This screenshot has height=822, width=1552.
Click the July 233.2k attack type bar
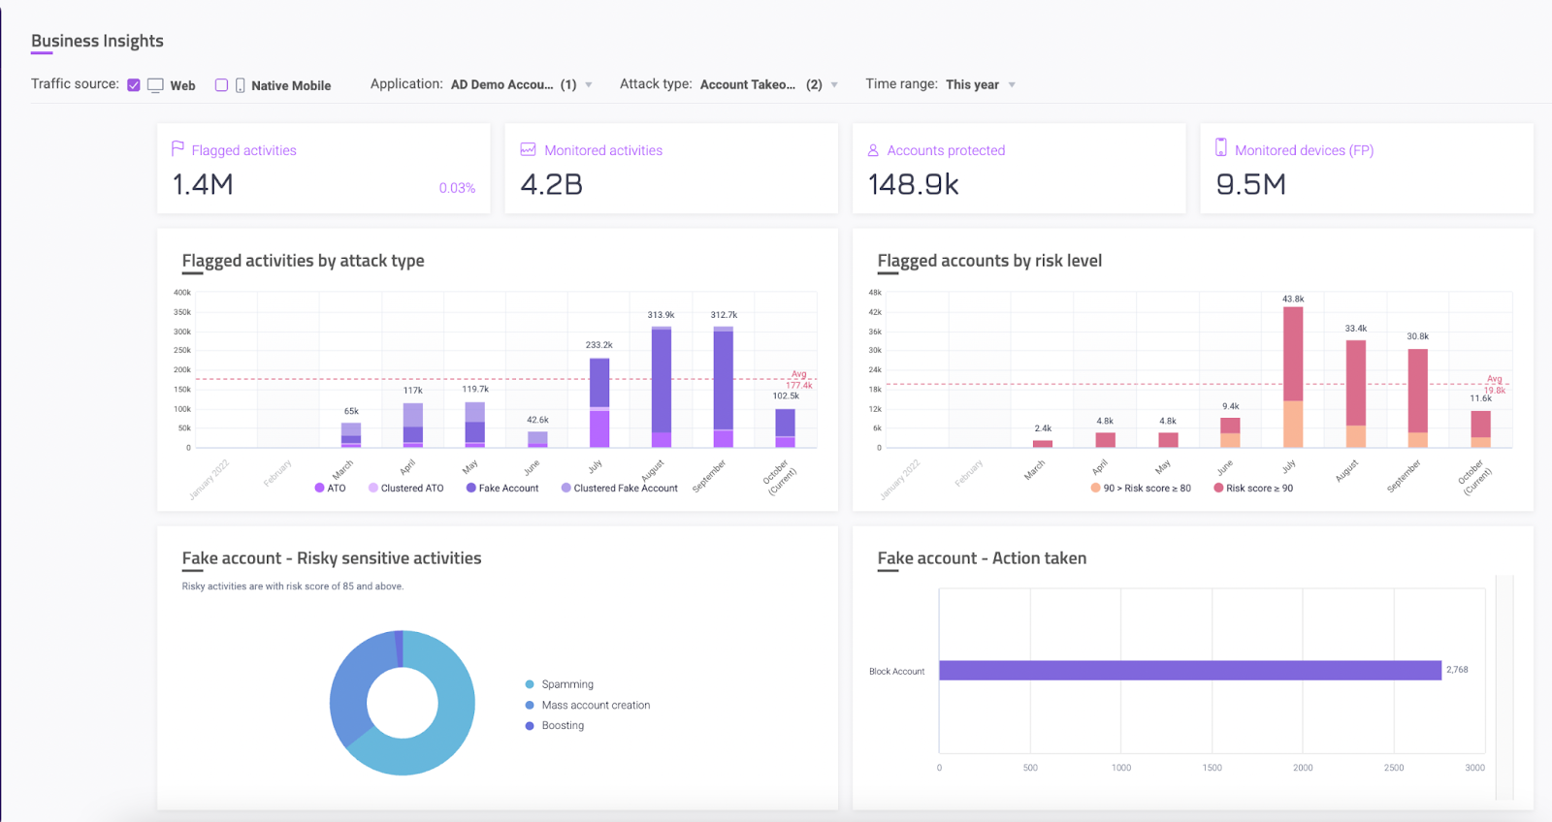[599, 402]
